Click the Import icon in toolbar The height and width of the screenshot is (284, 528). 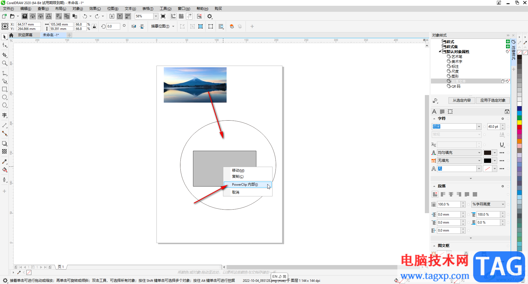pos(112,16)
